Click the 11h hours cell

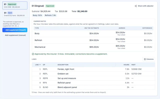point(127,78)
